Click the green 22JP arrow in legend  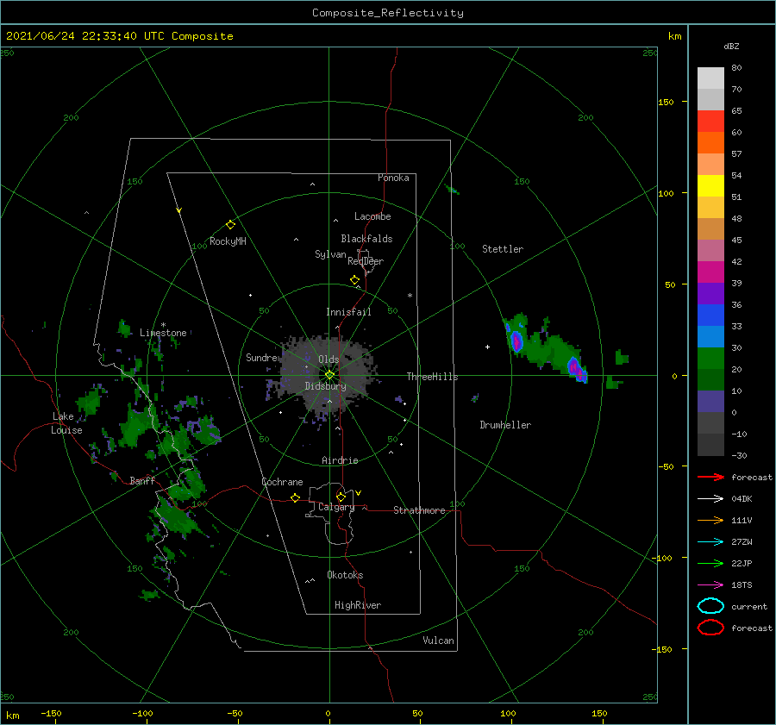pyautogui.click(x=710, y=563)
